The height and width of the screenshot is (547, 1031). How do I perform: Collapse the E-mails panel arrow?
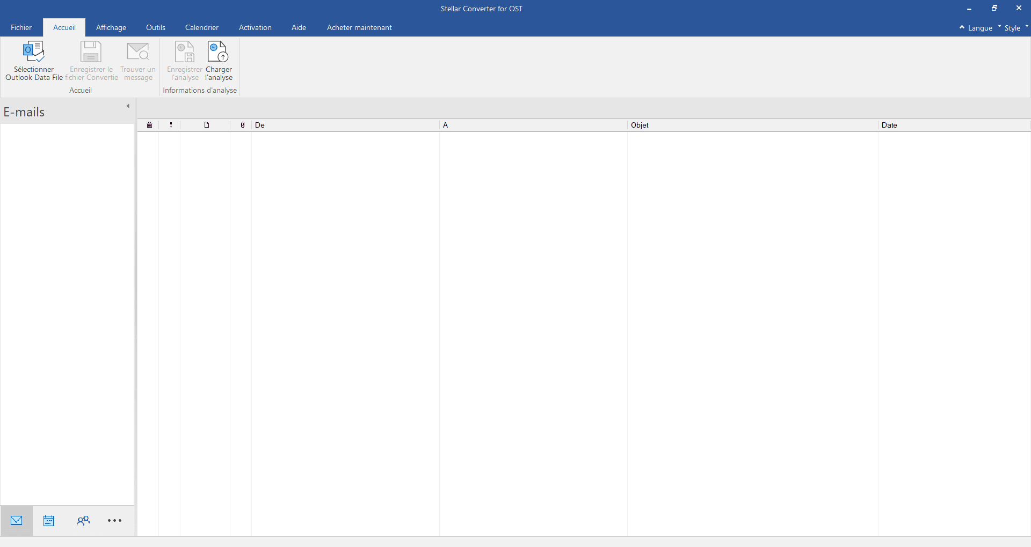(128, 106)
